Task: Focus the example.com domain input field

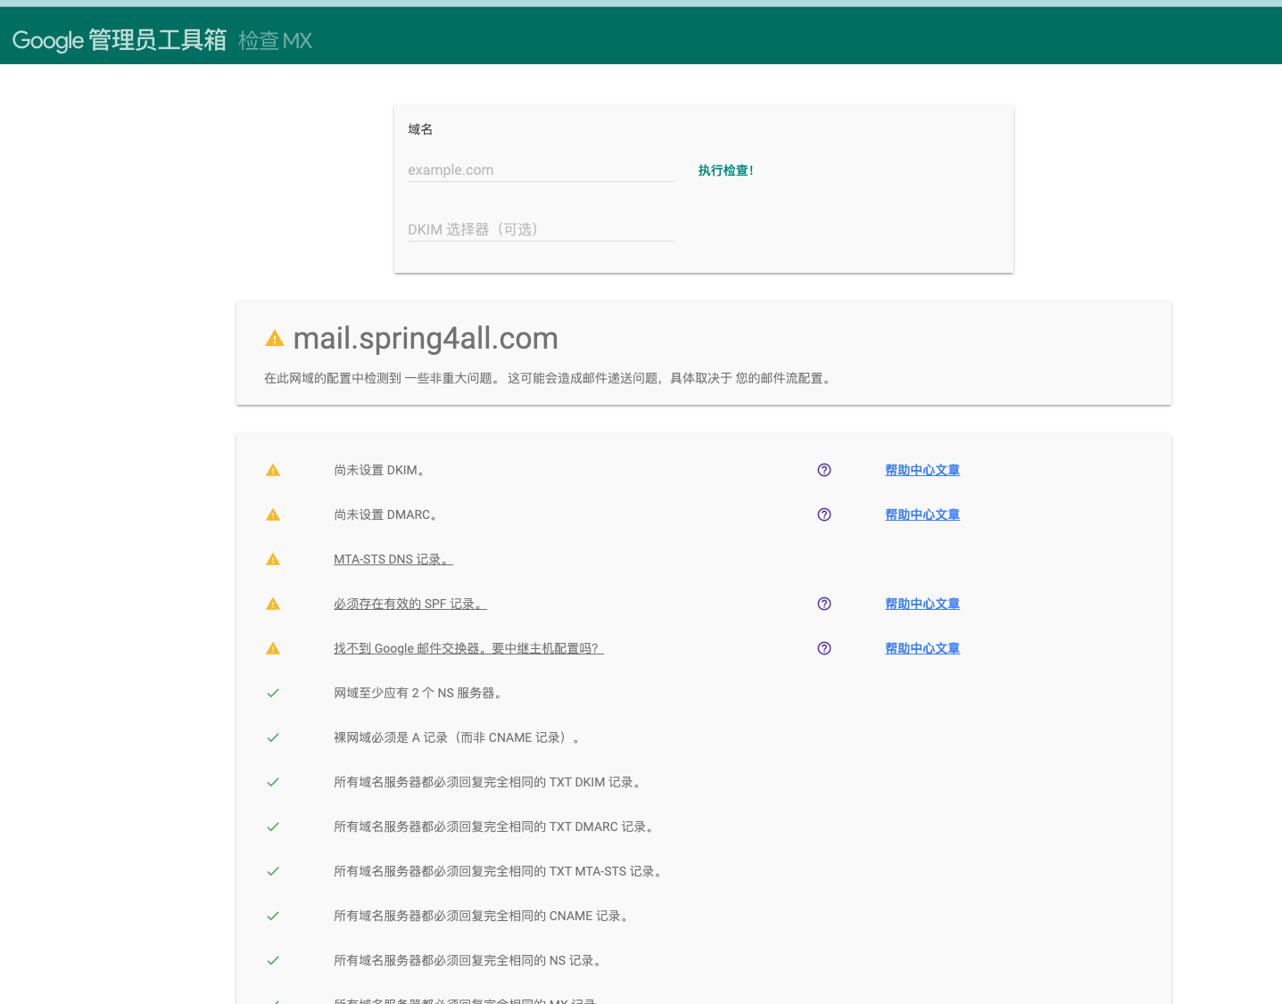Action: [542, 169]
